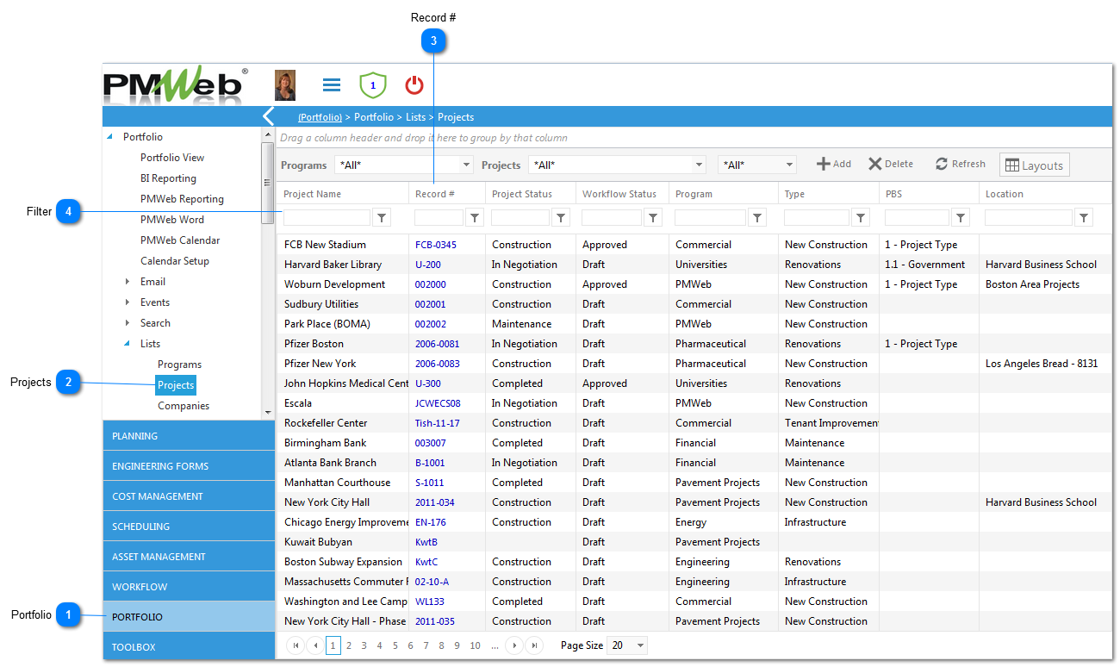Go to first page of the grid
This screenshot has height=667, width=1120.
click(296, 645)
